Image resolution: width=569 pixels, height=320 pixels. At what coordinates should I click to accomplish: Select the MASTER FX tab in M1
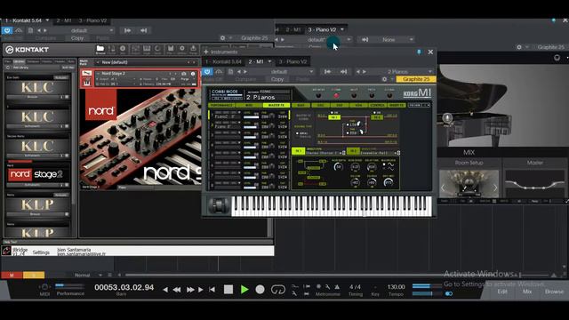[276, 105]
